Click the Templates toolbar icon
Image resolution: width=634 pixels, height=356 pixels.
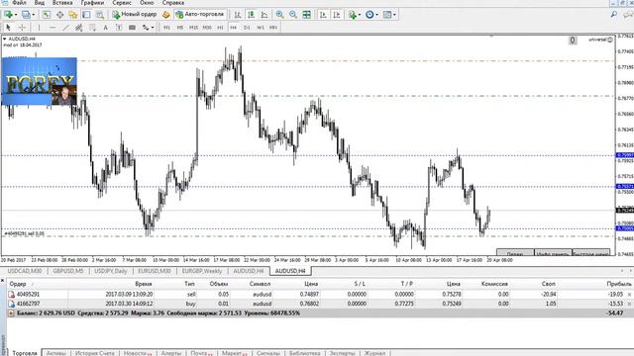[x=387, y=15]
